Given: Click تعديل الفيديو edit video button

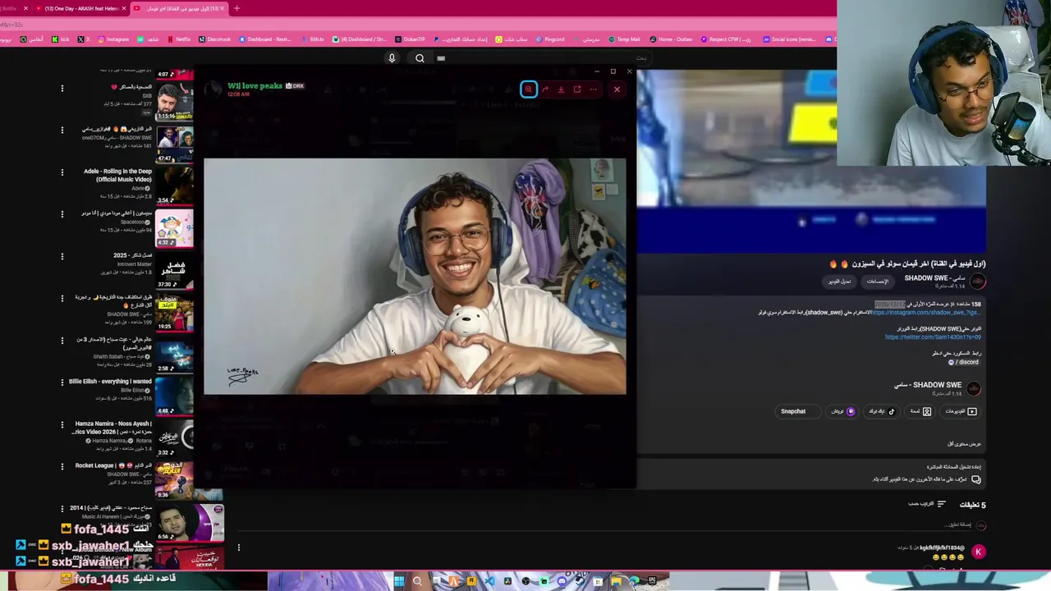Looking at the screenshot, I should [x=839, y=282].
